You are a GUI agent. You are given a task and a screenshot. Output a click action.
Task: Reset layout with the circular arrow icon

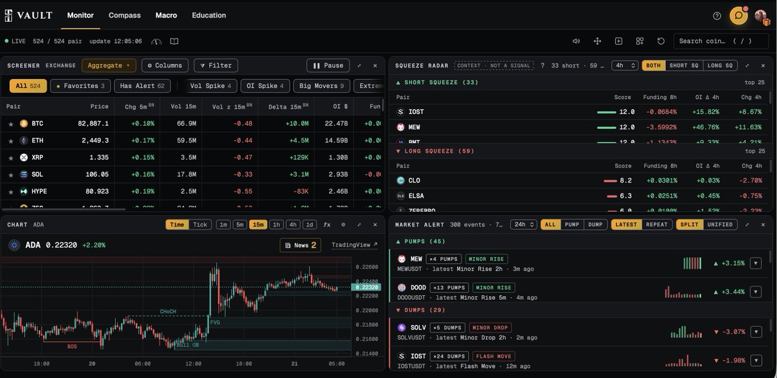click(x=661, y=41)
